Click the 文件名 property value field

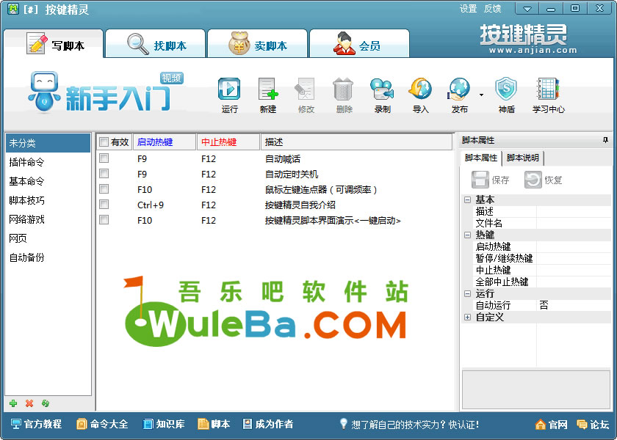click(x=574, y=223)
